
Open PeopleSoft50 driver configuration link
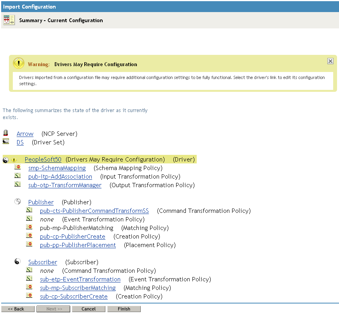coord(43,160)
